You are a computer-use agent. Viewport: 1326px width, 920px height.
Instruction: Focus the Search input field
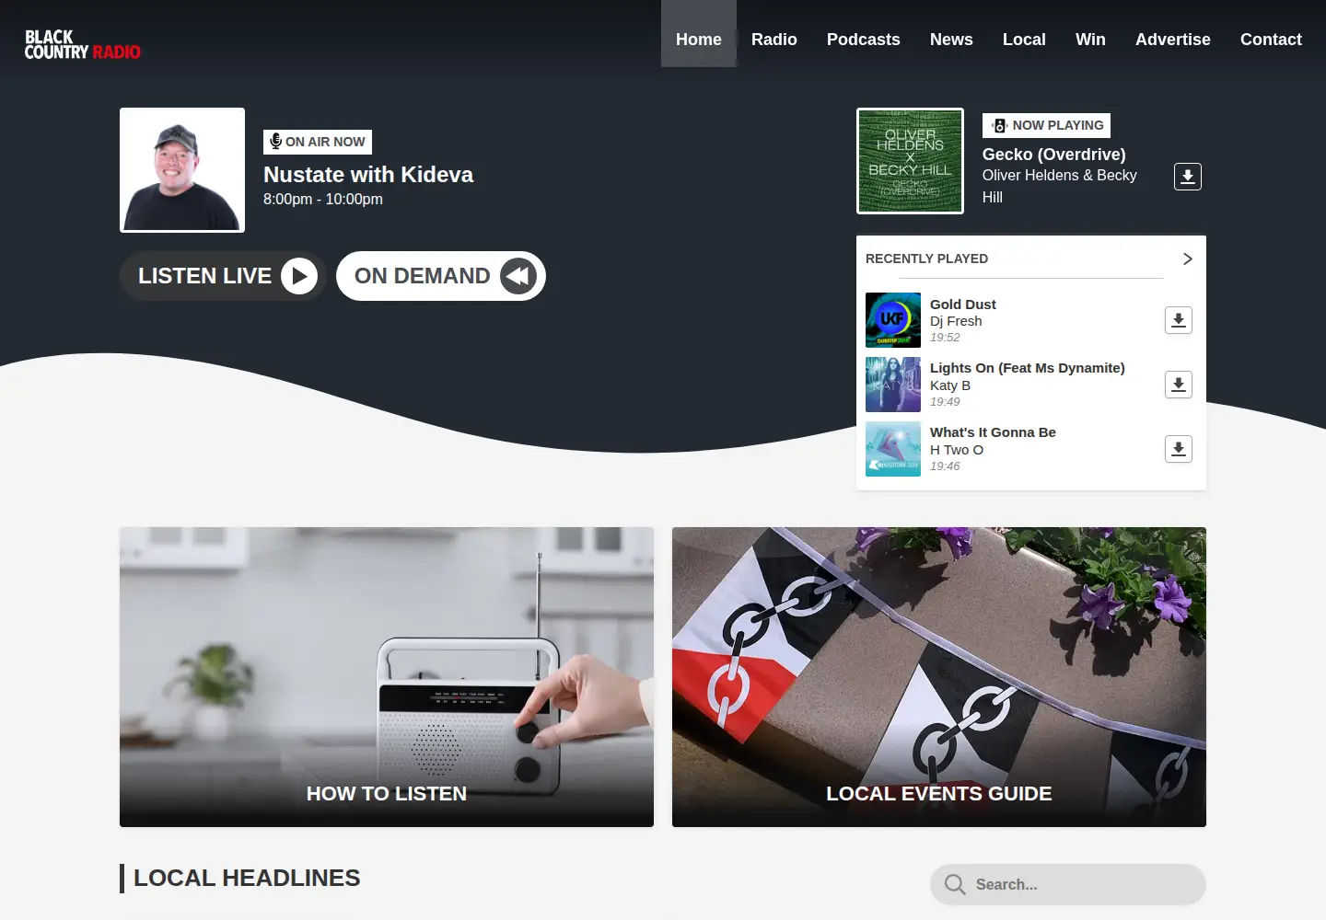(1068, 884)
